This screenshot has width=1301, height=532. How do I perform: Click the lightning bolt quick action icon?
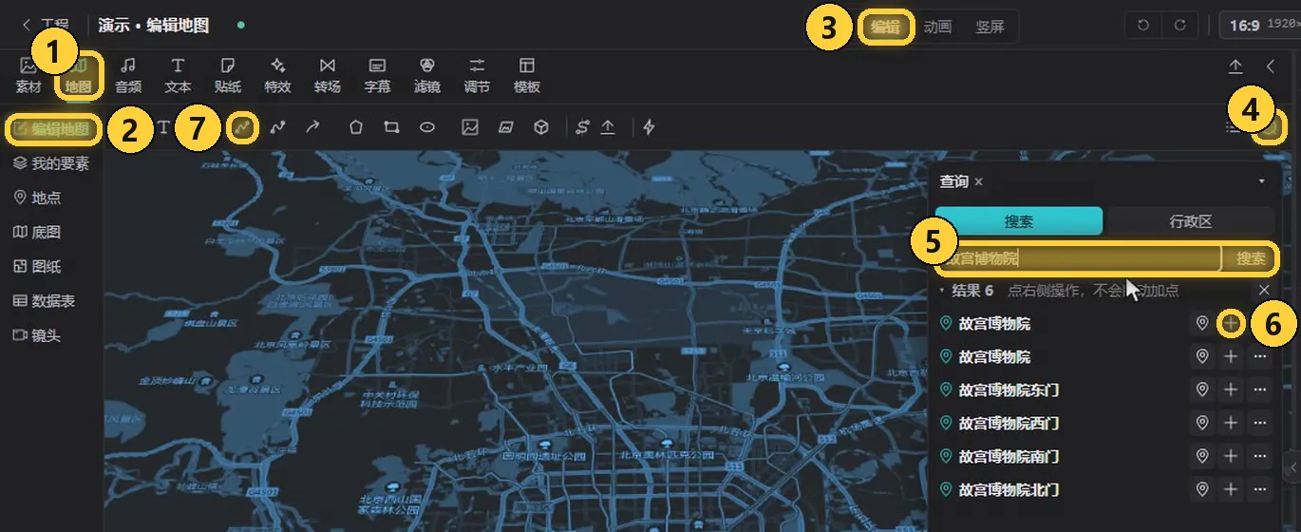click(650, 127)
